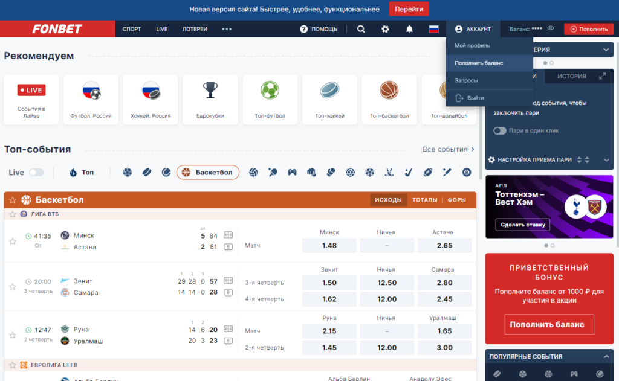The height and width of the screenshot is (381, 619).
Task: Select Пополнить баланс menu entry
Action: coord(490,63)
